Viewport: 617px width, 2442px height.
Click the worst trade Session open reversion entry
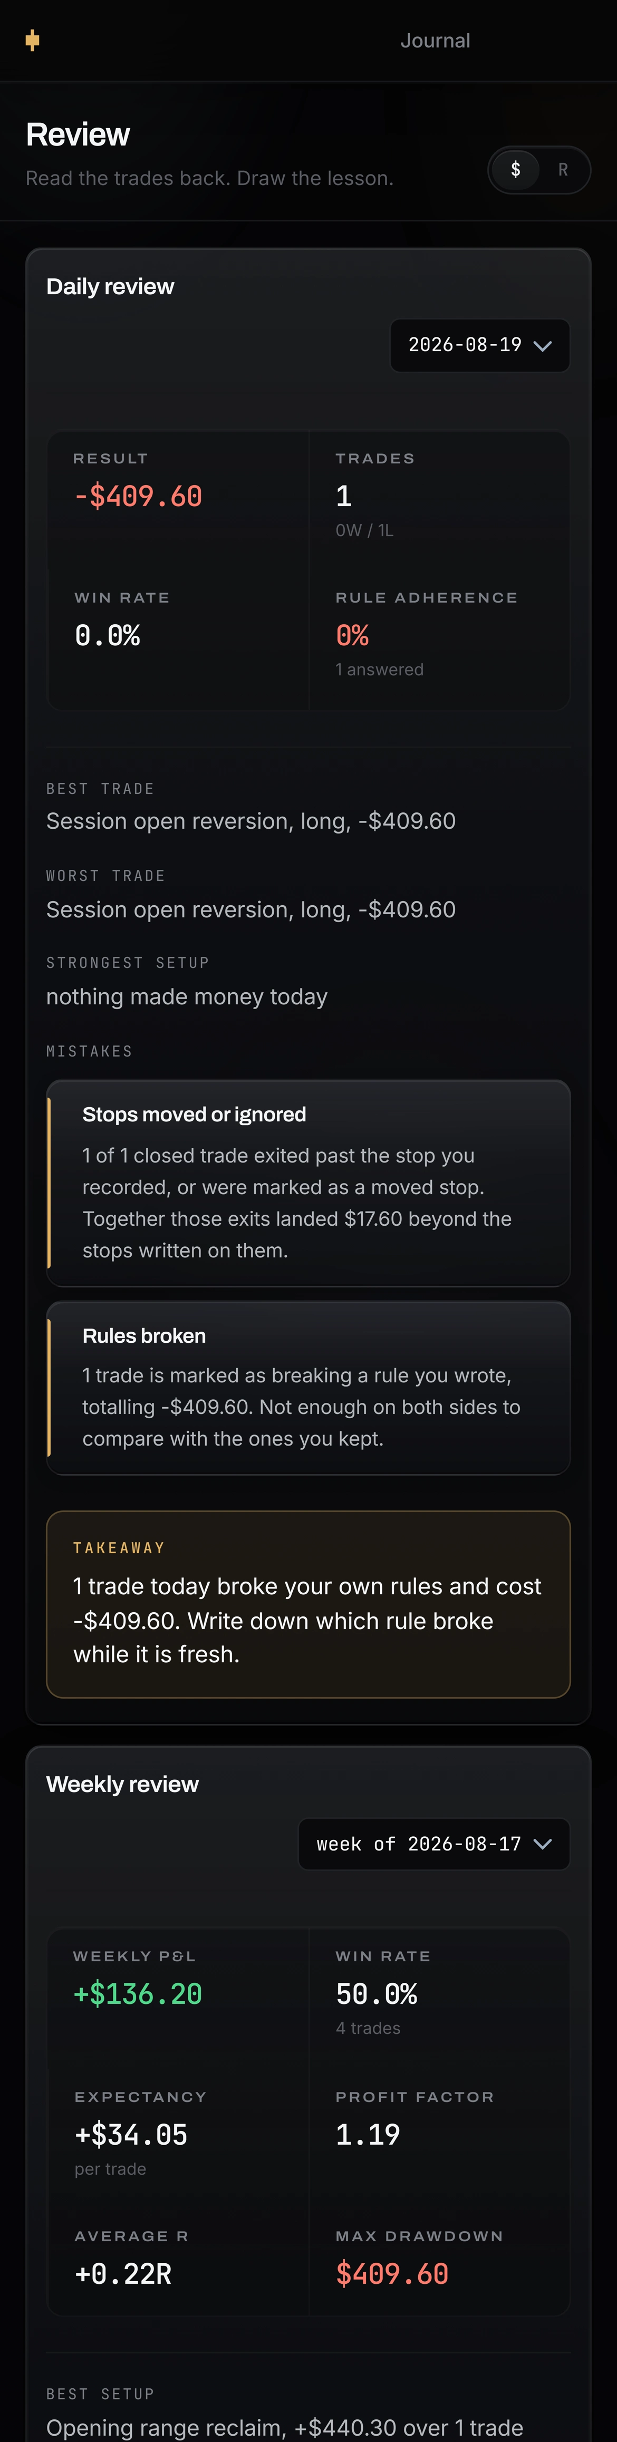click(251, 909)
